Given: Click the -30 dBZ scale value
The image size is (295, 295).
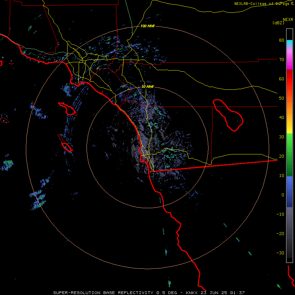Looking at the screenshot, I should point(280,253).
